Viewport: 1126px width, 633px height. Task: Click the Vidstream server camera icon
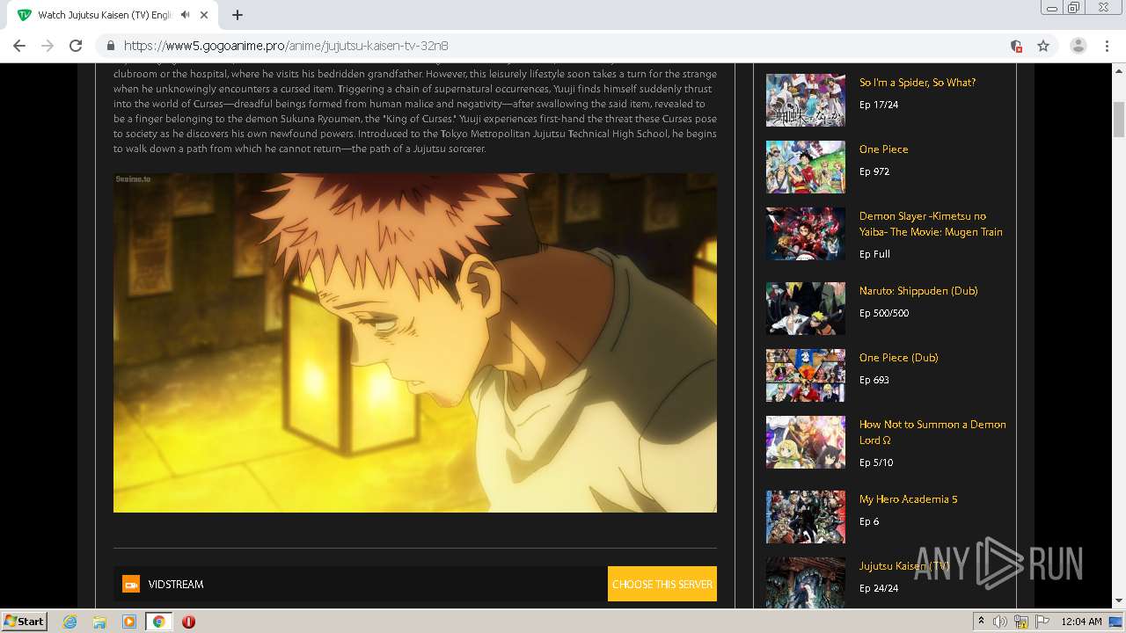pos(131,584)
